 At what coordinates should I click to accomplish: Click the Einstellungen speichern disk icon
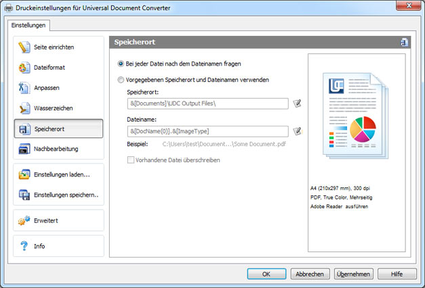pos(24,195)
